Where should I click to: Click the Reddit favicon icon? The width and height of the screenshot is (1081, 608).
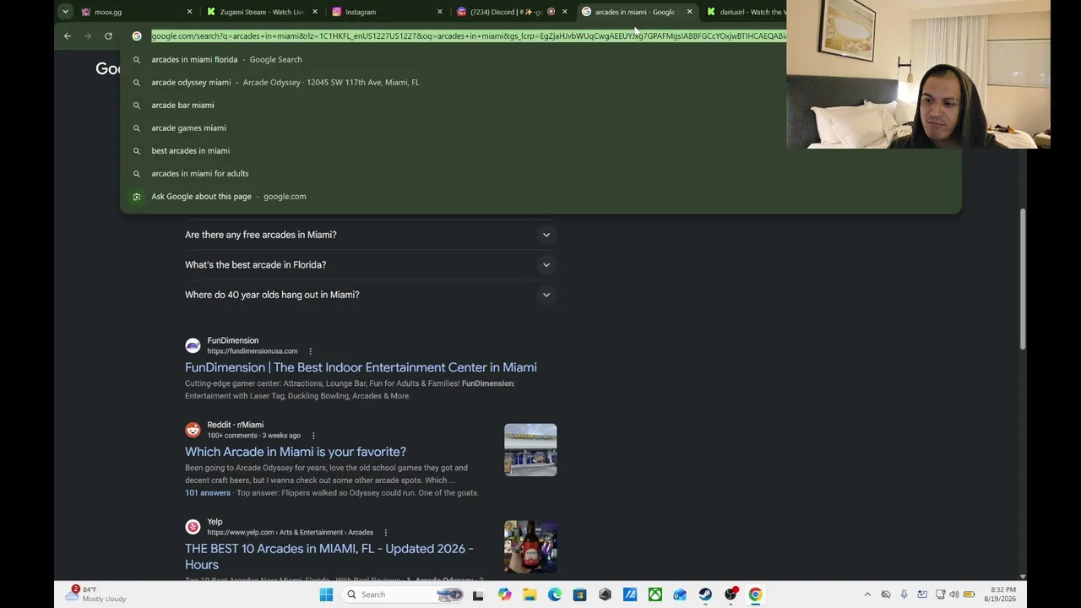pos(193,430)
